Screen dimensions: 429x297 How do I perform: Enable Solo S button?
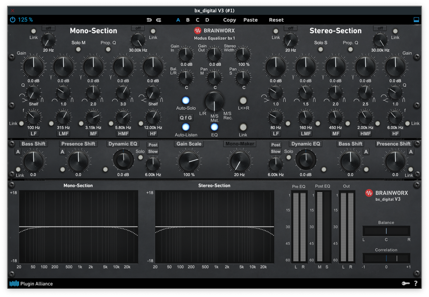(320, 49)
